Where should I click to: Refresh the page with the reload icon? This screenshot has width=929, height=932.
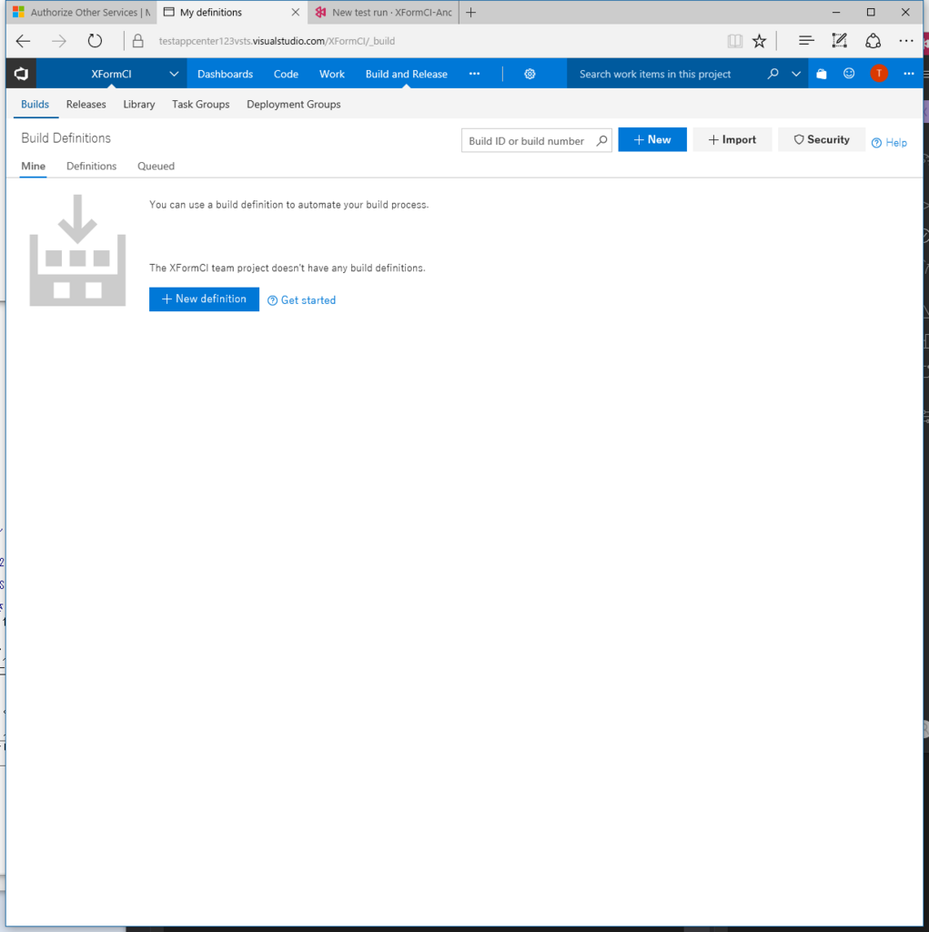click(96, 41)
